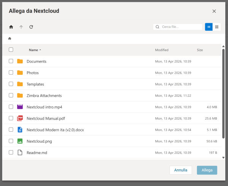
Task: Switch to grid view
Action: (217, 27)
